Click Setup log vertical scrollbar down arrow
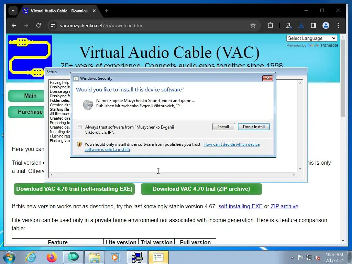Screen dimensions: 352x264 [300, 169]
